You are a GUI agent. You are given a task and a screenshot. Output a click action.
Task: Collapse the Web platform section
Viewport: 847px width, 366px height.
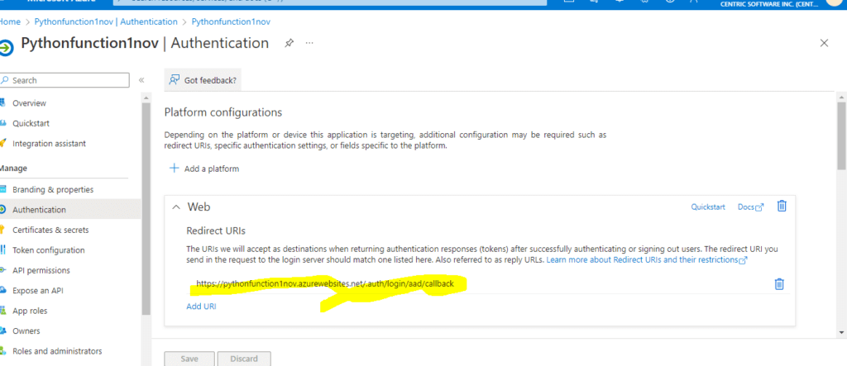(x=176, y=207)
